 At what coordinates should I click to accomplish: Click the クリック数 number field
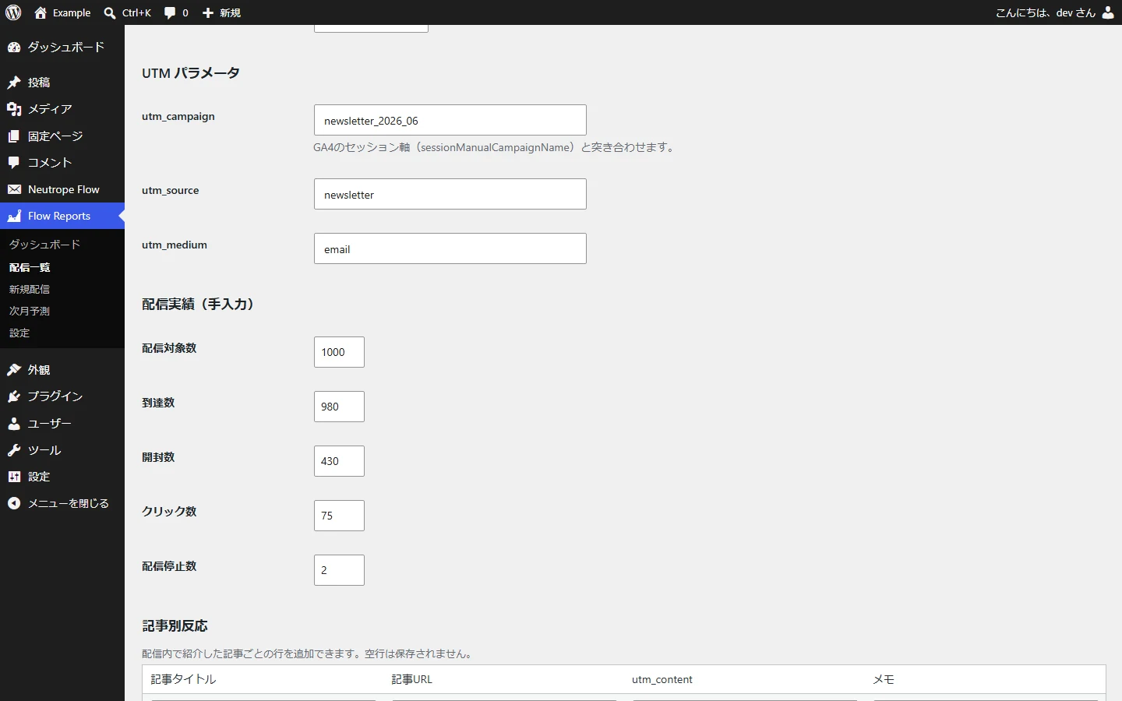(x=339, y=516)
